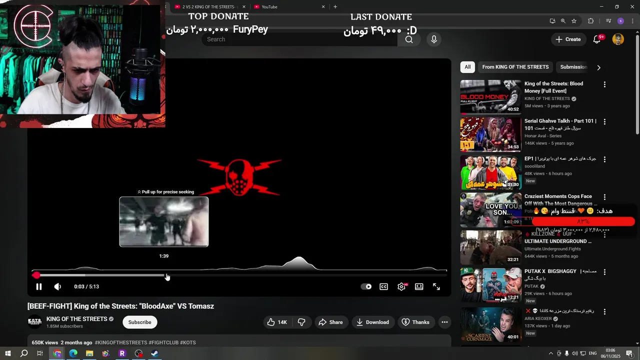Screen dimensions: 640x360
Task: Open Chrome profile S avatar
Action: (x=620, y=21)
